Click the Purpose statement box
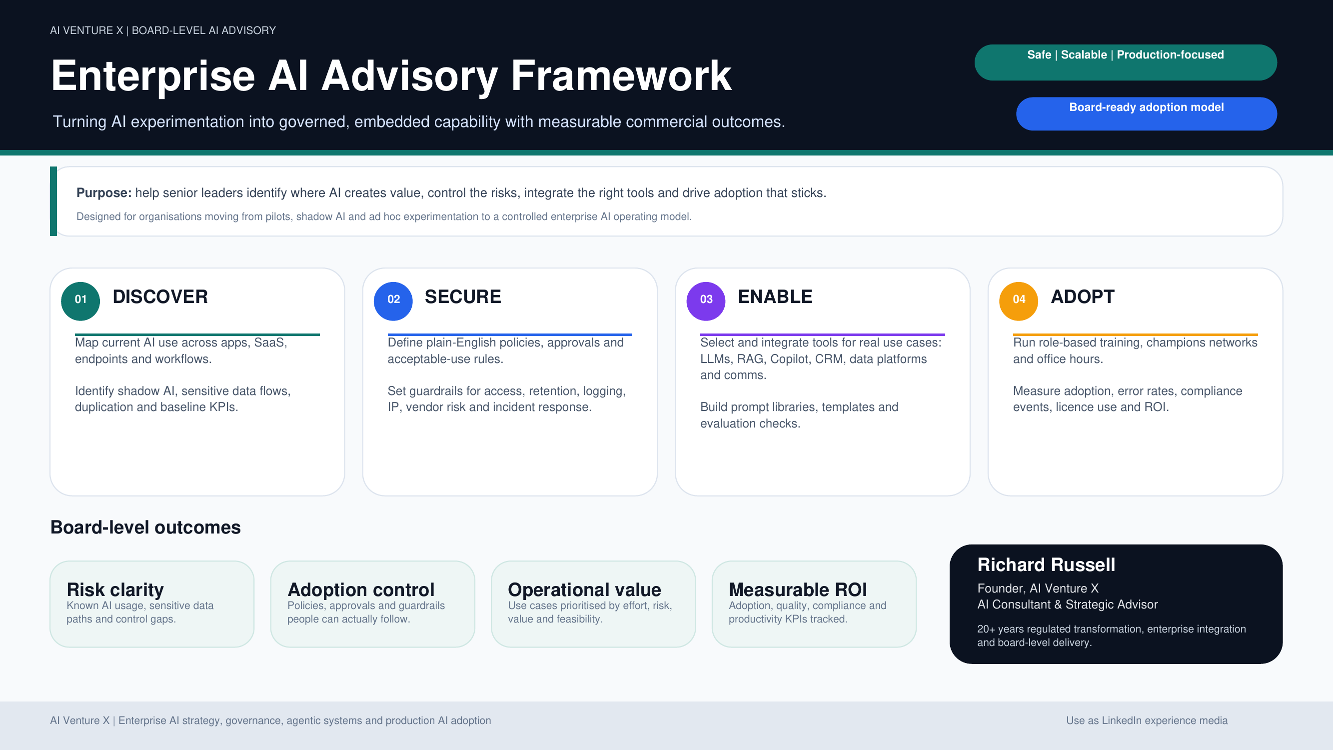 coord(667,201)
